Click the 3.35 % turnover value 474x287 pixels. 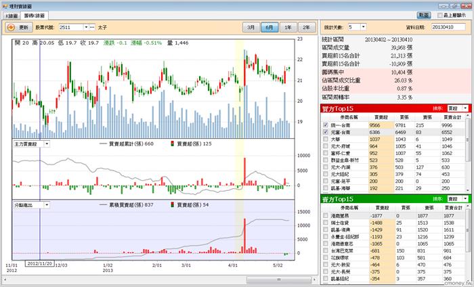pos(405,97)
